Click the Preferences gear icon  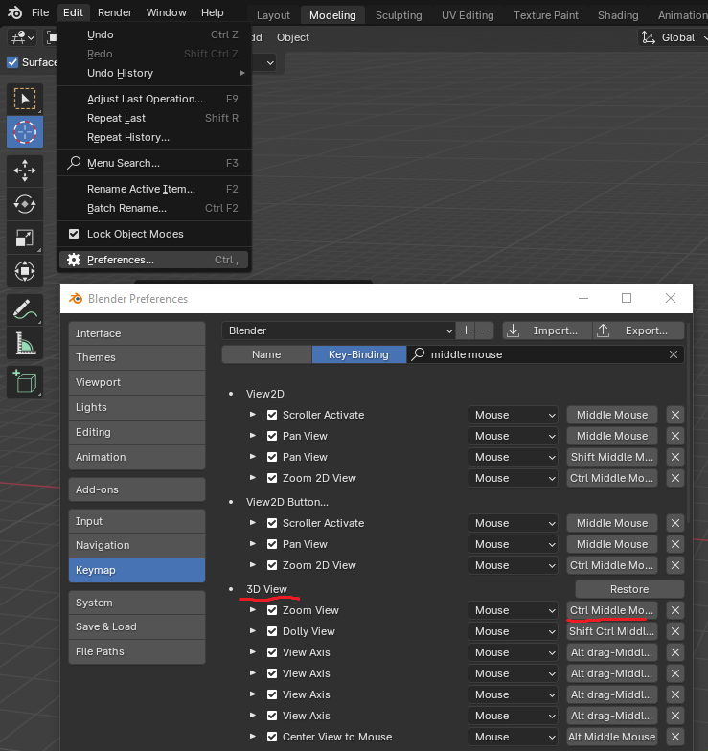(74, 260)
